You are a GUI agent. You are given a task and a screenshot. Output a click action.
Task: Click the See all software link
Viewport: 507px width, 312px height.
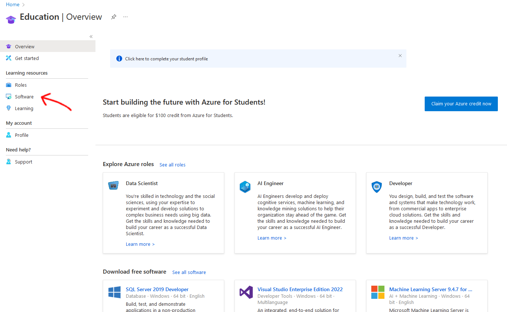[x=189, y=272]
